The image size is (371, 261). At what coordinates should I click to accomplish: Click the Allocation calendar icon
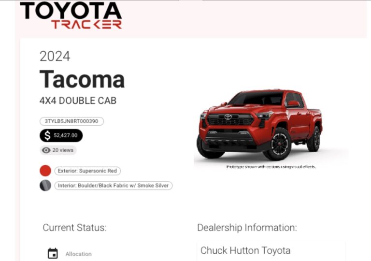[x=53, y=253]
